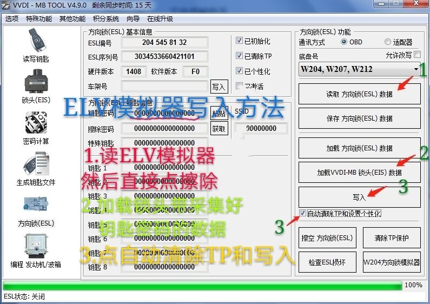Tick the 允许改写 checkbox

click(x=417, y=55)
